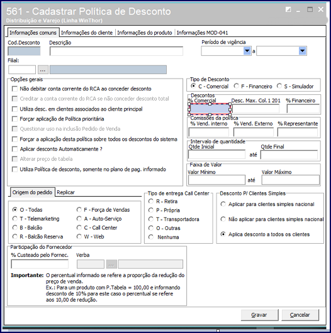This screenshot has width=331, height=333.
Task: Check Não debitar conta corrente do RCA
Action: [x=14, y=89]
